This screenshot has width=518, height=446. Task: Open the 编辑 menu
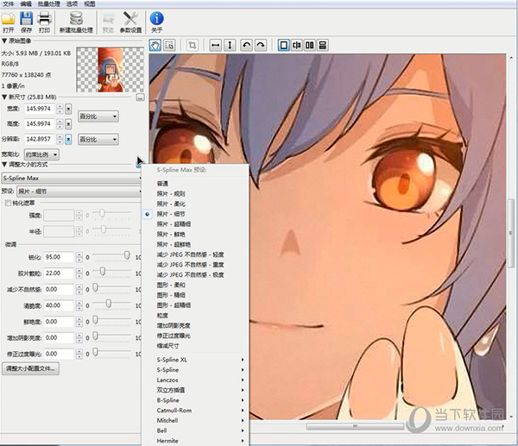[x=26, y=4]
